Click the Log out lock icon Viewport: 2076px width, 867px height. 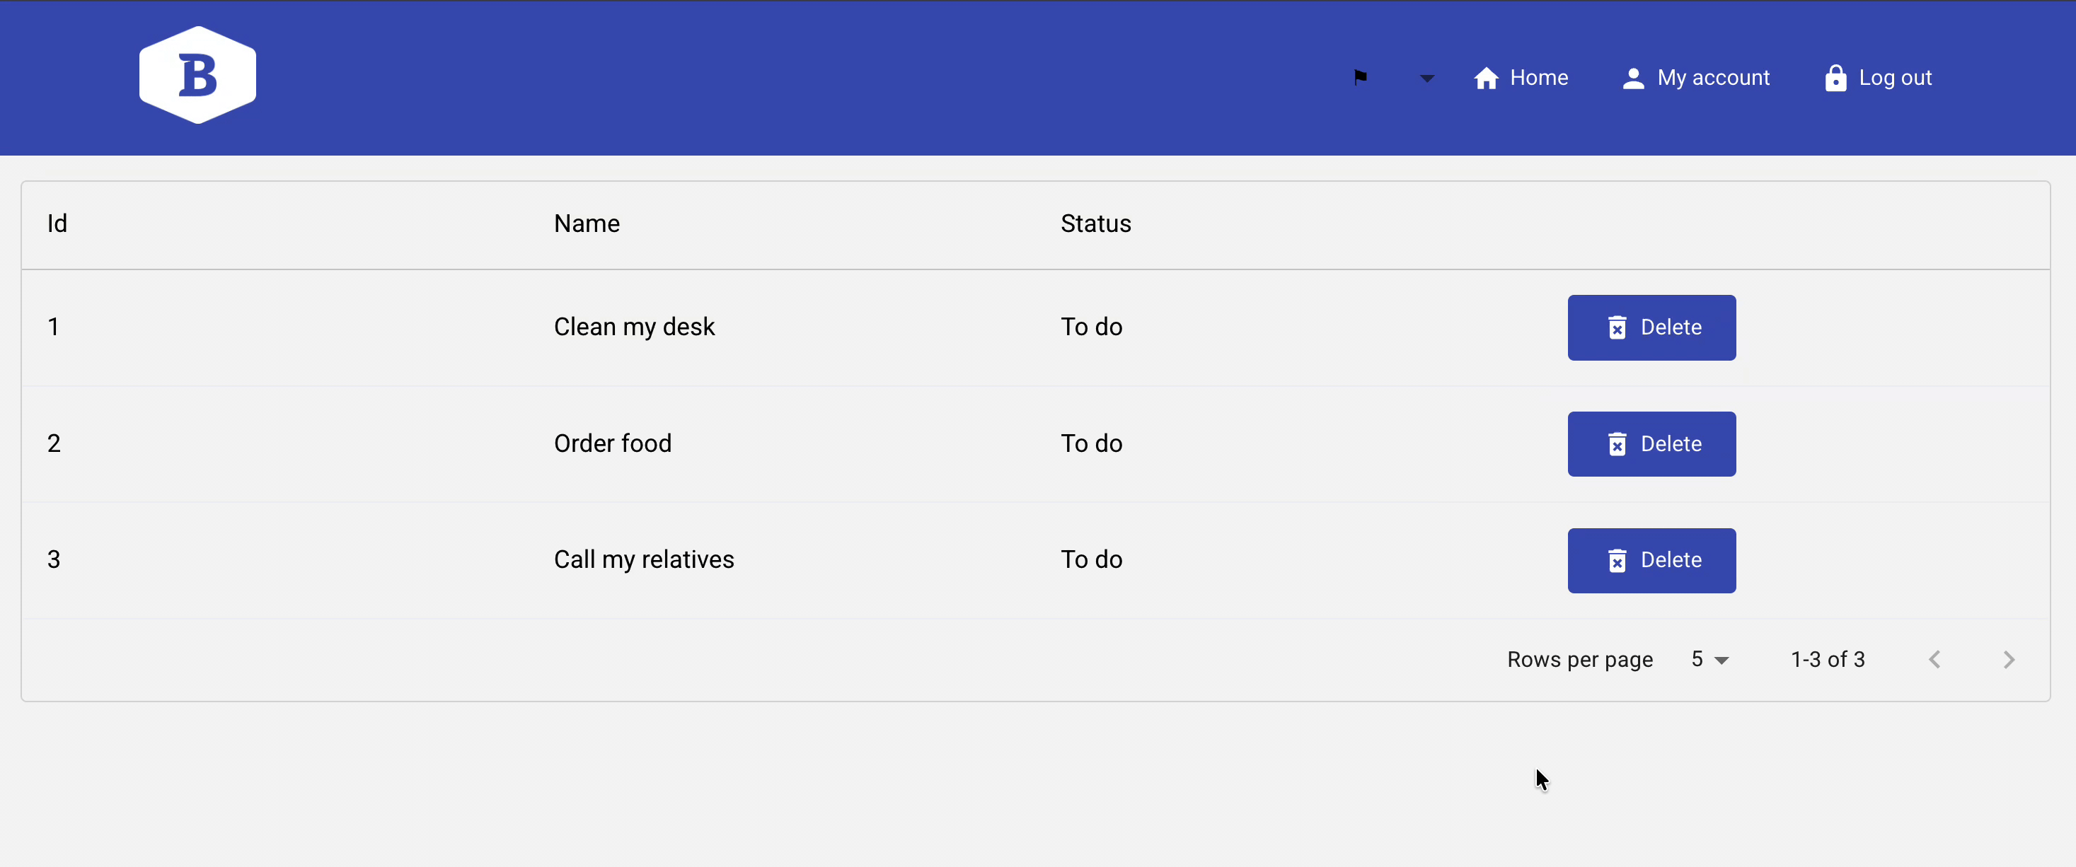point(1835,78)
